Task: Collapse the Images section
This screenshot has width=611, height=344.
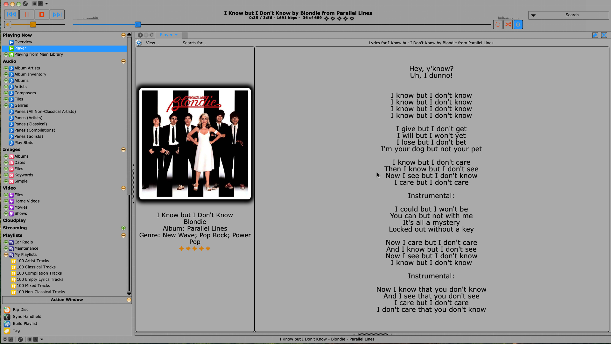Action: (x=123, y=150)
